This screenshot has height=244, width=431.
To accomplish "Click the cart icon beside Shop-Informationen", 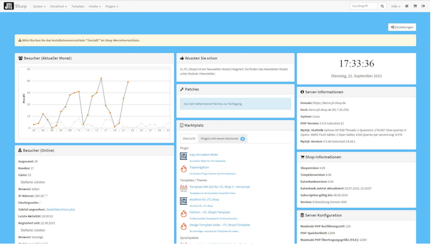I will [x=302, y=157].
